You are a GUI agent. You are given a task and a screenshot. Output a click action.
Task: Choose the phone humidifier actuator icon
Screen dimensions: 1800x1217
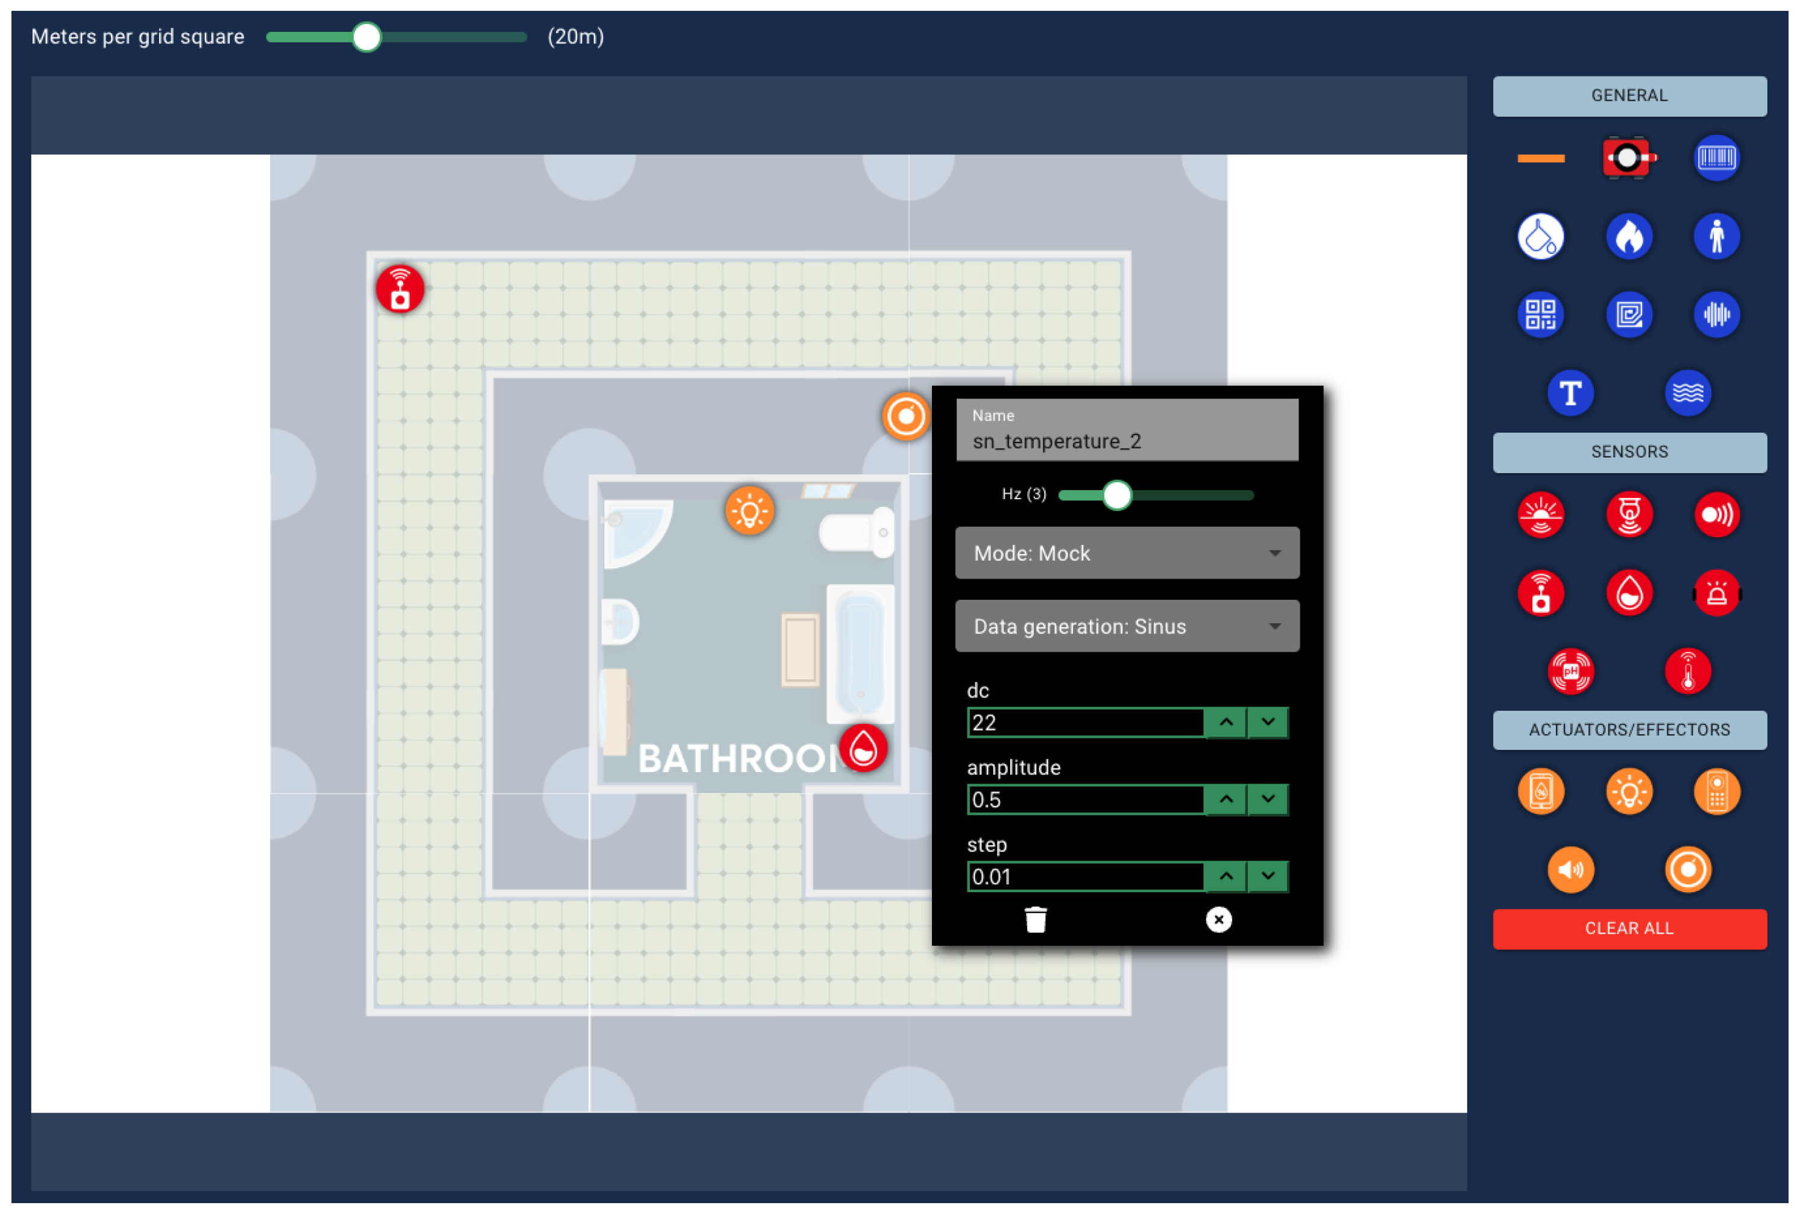[1541, 791]
